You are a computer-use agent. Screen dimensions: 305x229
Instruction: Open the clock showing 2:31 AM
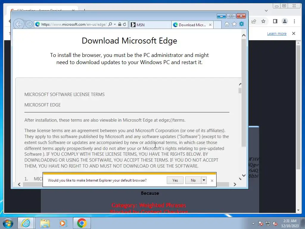(290, 223)
